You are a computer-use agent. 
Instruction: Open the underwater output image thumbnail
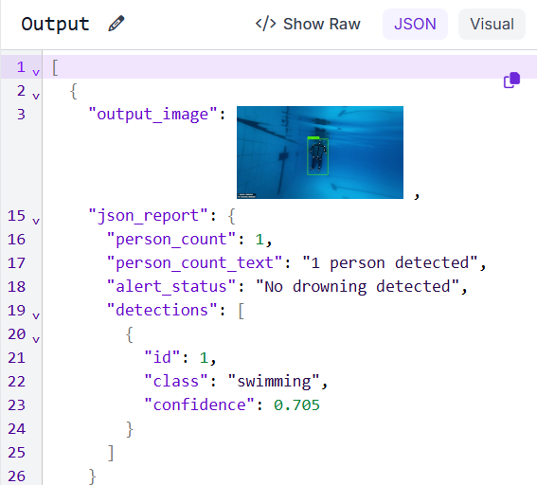coord(320,153)
